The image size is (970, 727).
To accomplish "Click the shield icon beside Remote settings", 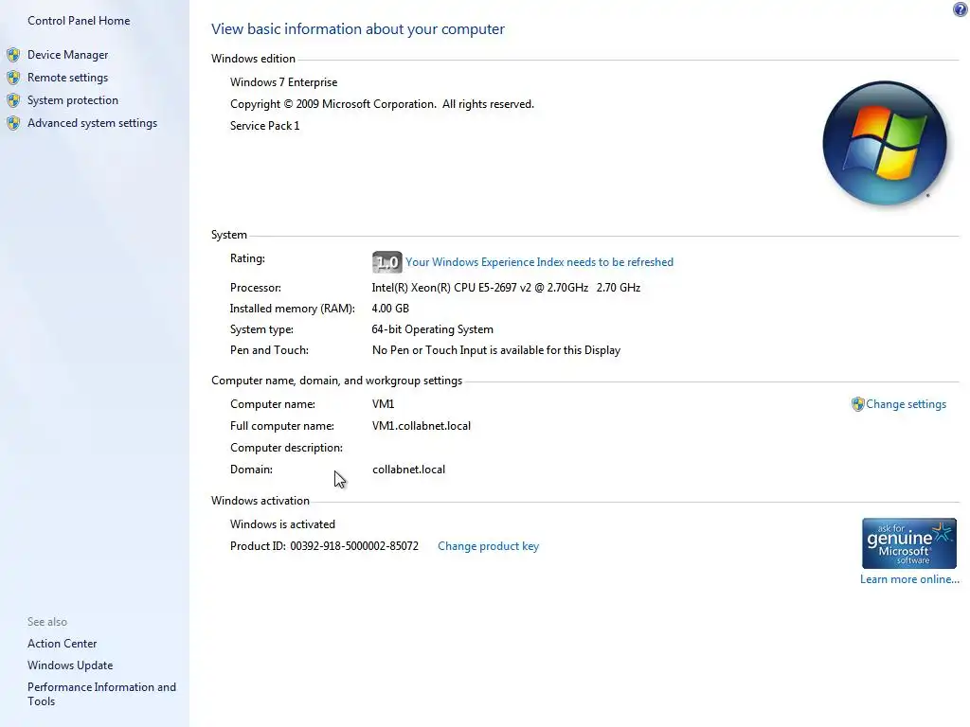I will pos(13,78).
